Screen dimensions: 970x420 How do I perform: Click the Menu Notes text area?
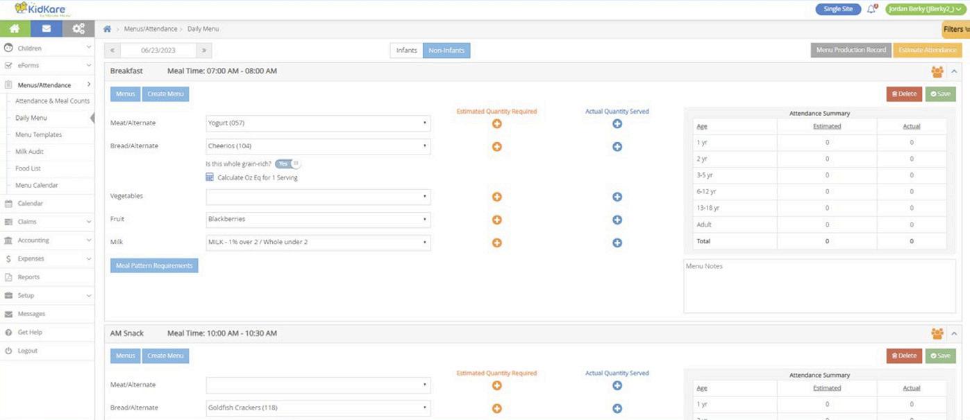click(819, 286)
